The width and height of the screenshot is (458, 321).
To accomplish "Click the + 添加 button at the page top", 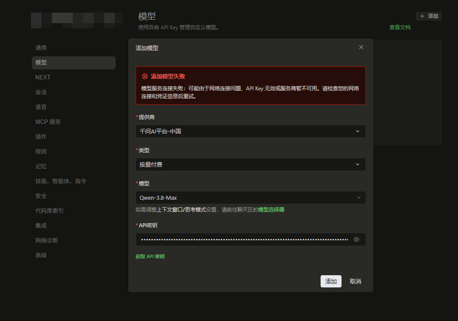I will pyautogui.click(x=429, y=16).
